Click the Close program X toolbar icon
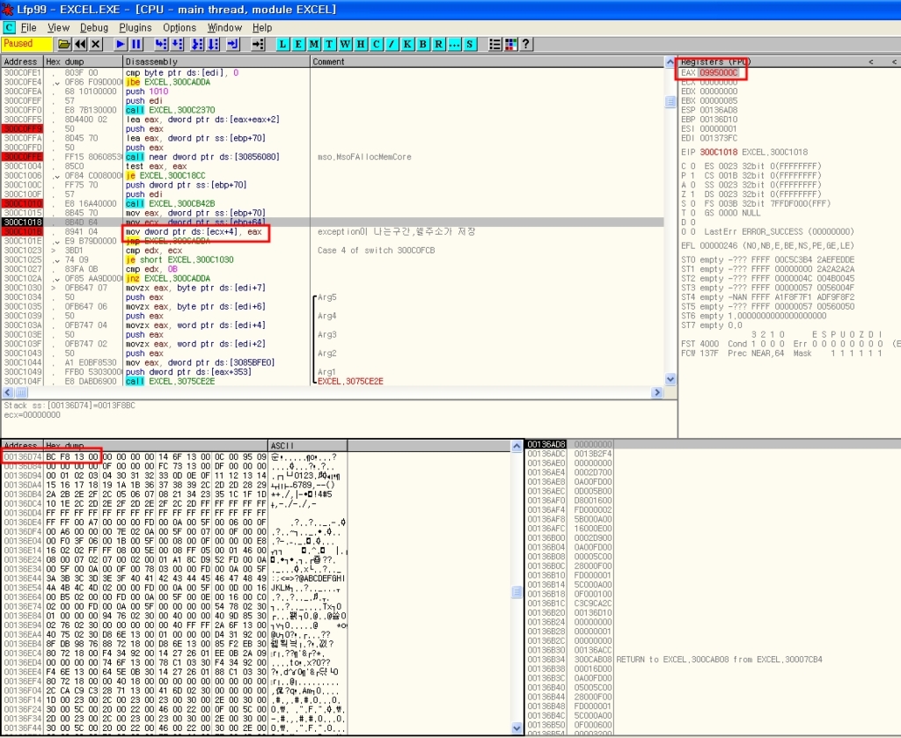 [96, 44]
